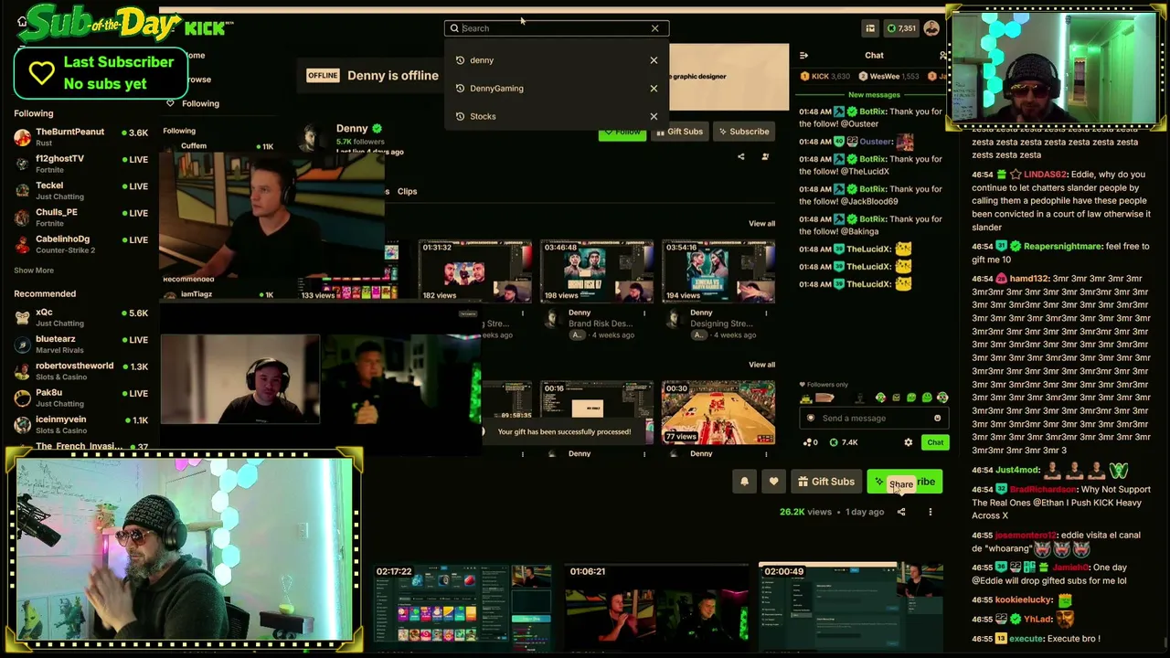Open the Following sidebar menu item
Viewport: 1170px width, 658px height.
click(200, 103)
